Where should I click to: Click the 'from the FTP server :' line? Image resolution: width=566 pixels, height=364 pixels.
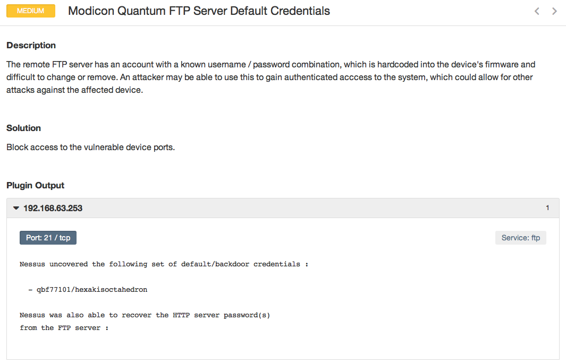(64, 328)
